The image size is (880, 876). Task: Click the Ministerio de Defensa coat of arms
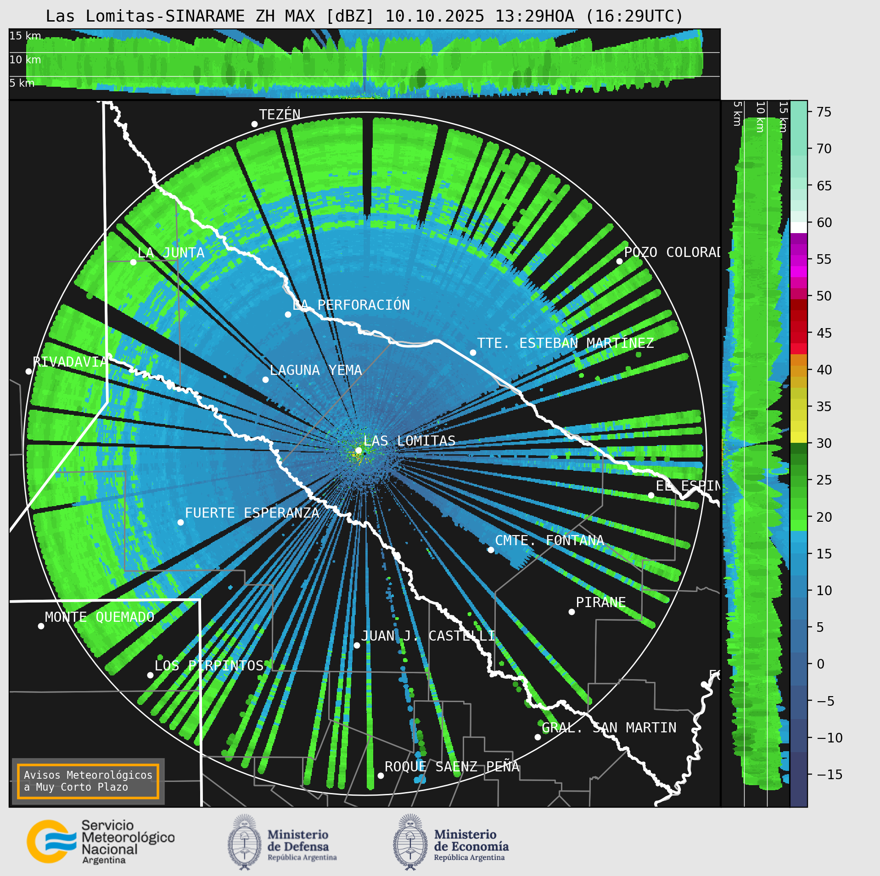pyautogui.click(x=244, y=842)
